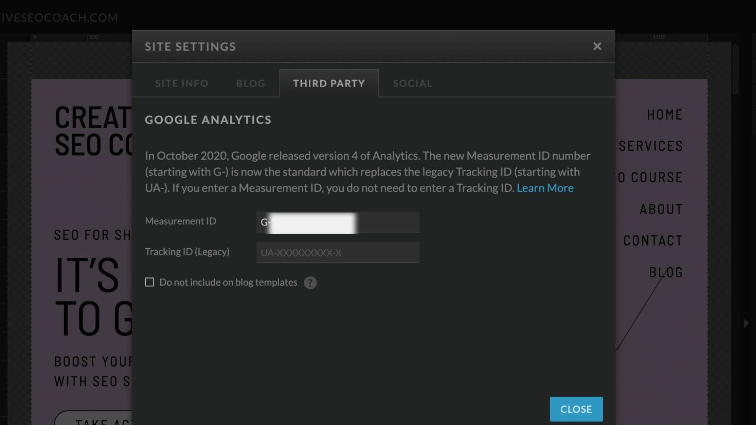Image resolution: width=756 pixels, height=425 pixels.
Task: Click the Tracking ID (Legacy) input field
Action: click(x=337, y=253)
